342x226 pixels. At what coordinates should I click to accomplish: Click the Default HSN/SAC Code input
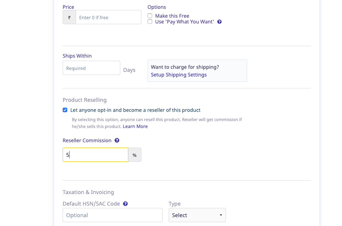pyautogui.click(x=112, y=215)
